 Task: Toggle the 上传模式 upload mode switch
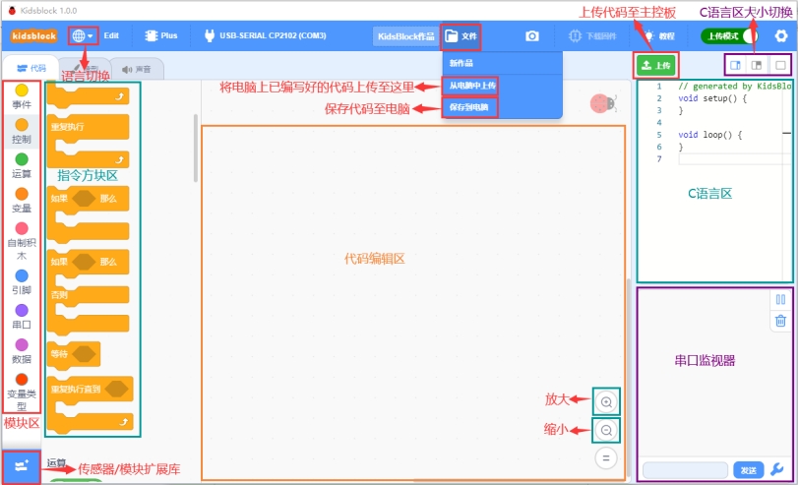[729, 36]
